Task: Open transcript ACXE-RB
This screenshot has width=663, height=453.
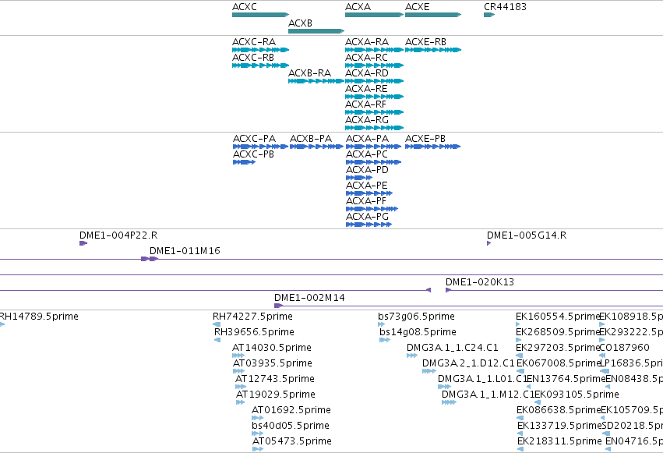Action: tap(433, 50)
